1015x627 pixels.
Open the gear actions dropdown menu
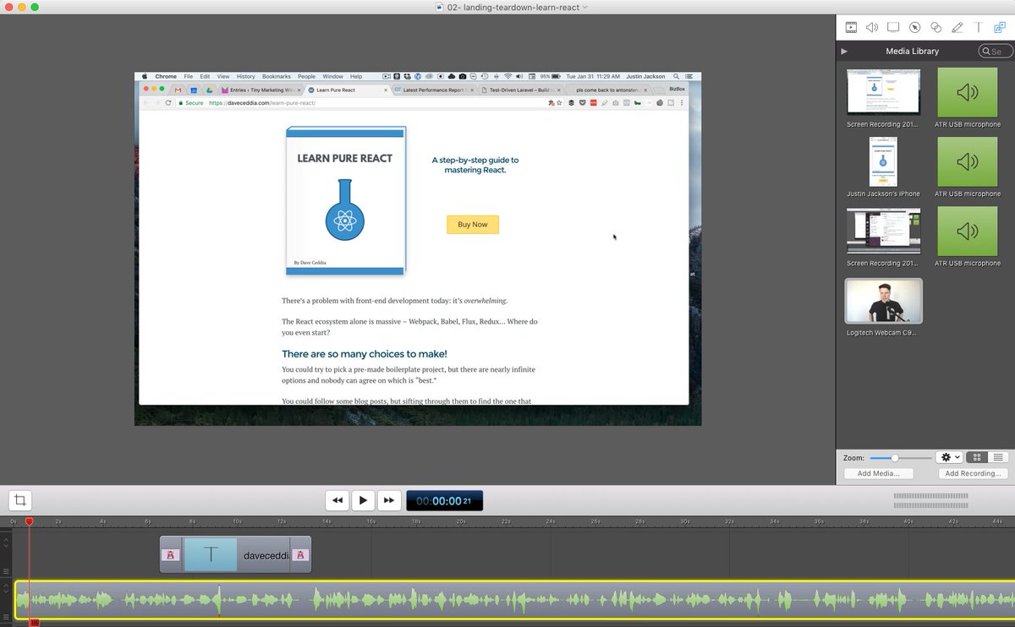click(x=950, y=457)
